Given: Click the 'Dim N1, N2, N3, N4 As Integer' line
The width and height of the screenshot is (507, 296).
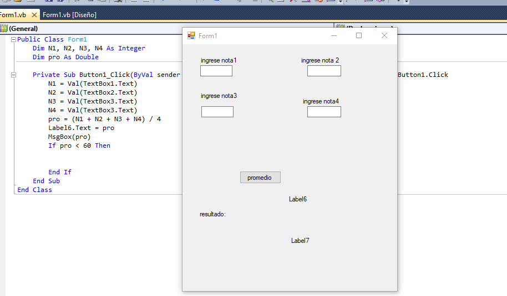Looking at the screenshot, I should click(89, 48).
